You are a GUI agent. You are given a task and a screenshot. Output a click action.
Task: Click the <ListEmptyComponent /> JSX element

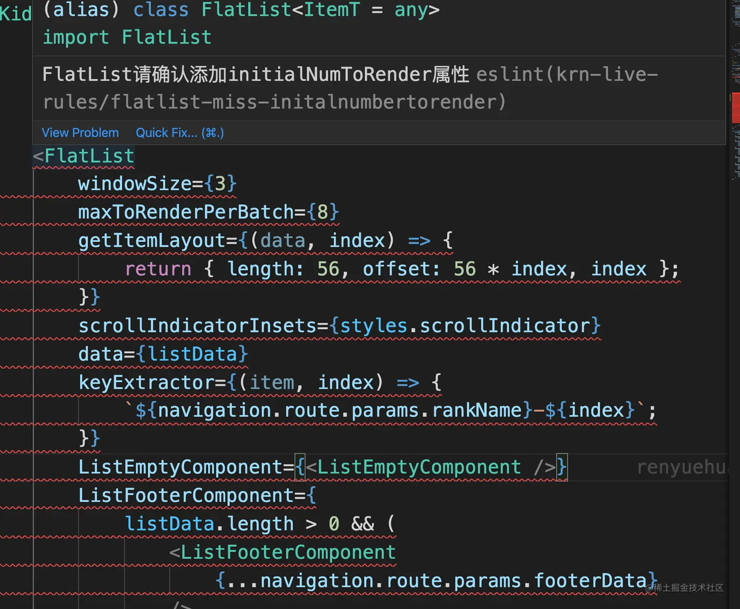pyautogui.click(x=431, y=467)
